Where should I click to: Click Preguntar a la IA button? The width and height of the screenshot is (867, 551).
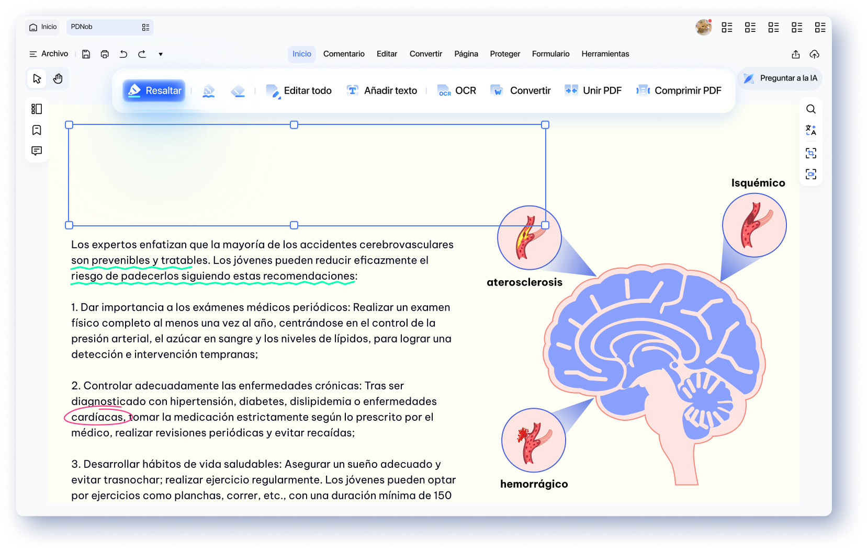pos(780,78)
